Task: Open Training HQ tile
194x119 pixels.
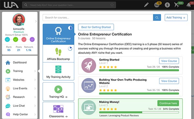Action: tap(59, 92)
